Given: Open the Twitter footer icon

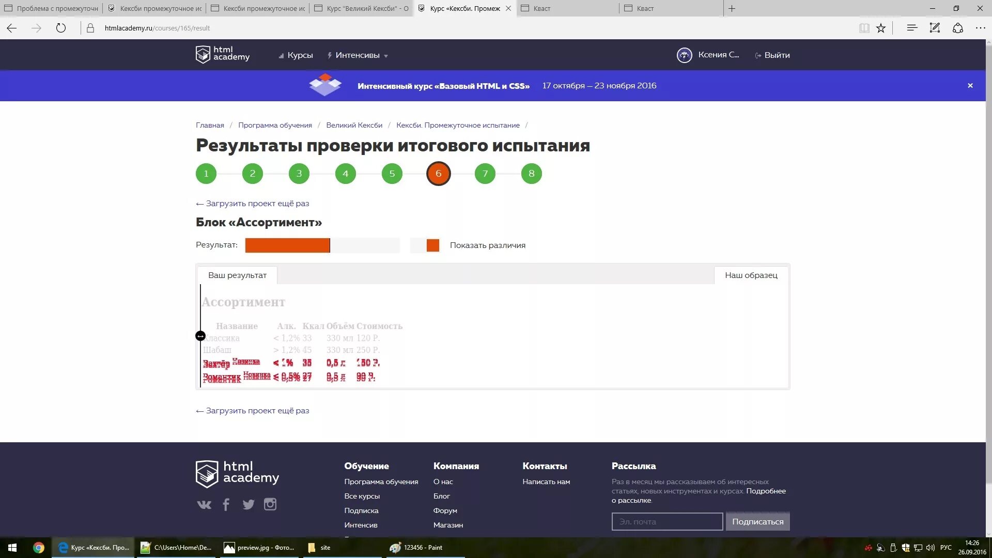Looking at the screenshot, I should (x=249, y=504).
